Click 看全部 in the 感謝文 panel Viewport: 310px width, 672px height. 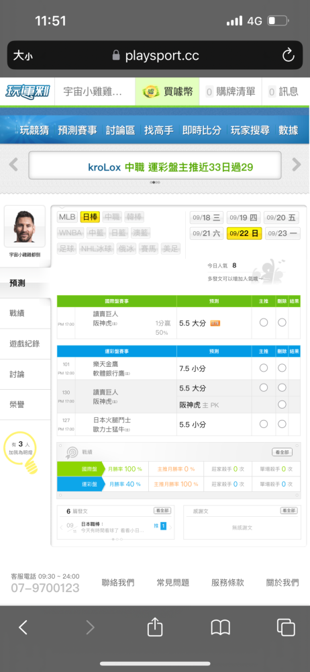pos(289,511)
